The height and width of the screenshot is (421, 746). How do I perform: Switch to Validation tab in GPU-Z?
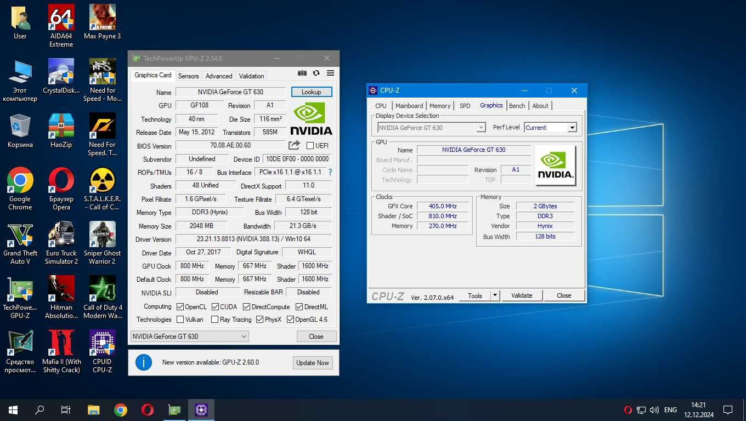tap(251, 76)
